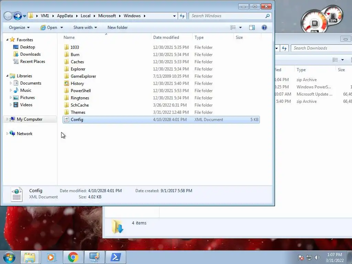The height and width of the screenshot is (264, 352).
Task: Open the Help question mark icon
Action: click(x=264, y=27)
